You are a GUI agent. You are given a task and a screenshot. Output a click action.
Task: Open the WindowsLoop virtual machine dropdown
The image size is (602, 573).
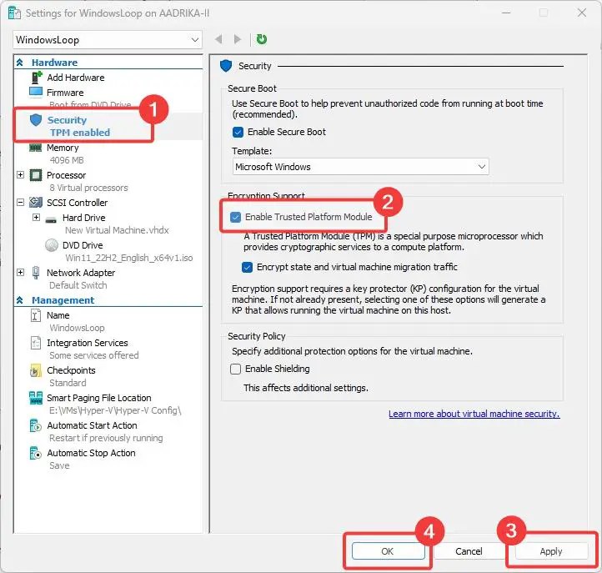point(108,40)
